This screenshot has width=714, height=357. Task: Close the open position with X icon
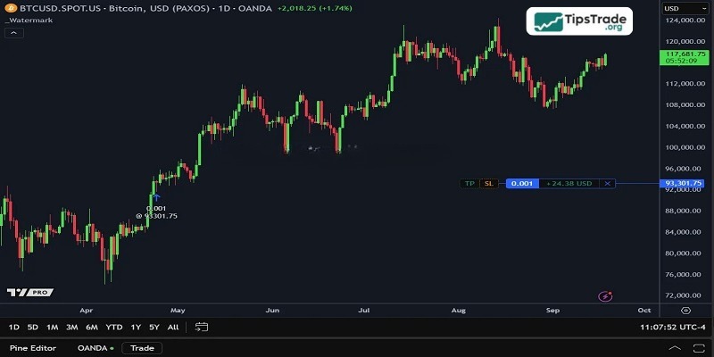coord(607,183)
